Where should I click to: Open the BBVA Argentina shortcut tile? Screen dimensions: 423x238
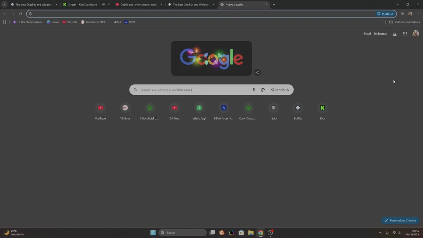coord(224,112)
